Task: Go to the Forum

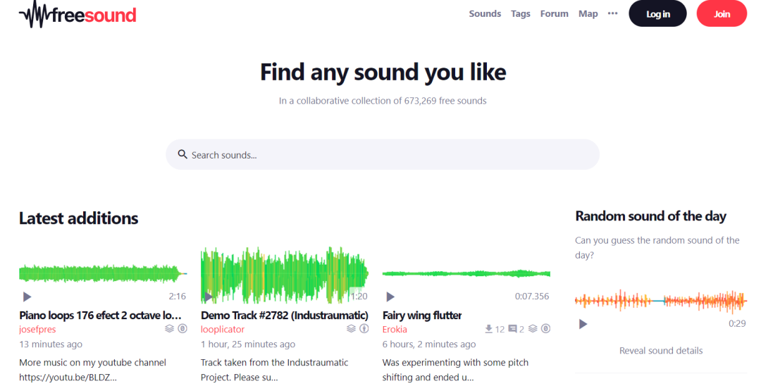Action: point(554,13)
